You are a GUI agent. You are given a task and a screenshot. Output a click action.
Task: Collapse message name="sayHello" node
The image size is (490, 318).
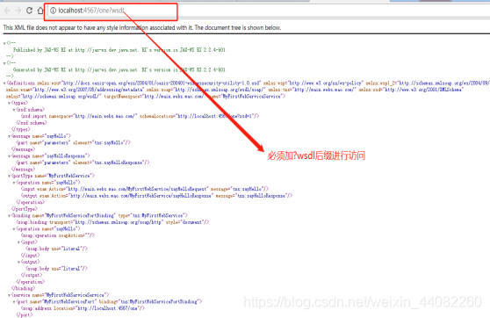click(9, 136)
